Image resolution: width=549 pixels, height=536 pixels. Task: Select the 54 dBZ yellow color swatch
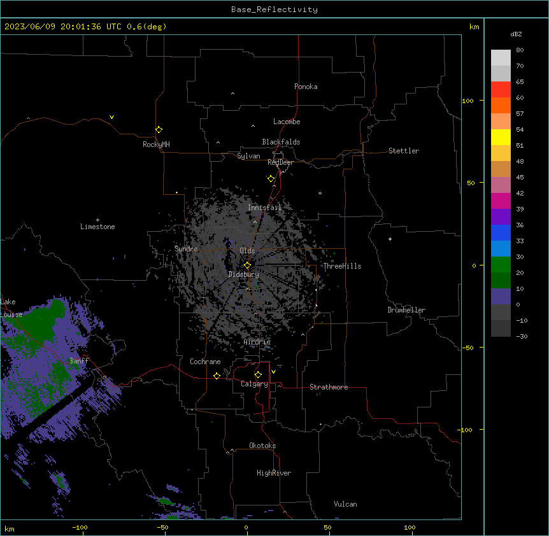pyautogui.click(x=501, y=137)
